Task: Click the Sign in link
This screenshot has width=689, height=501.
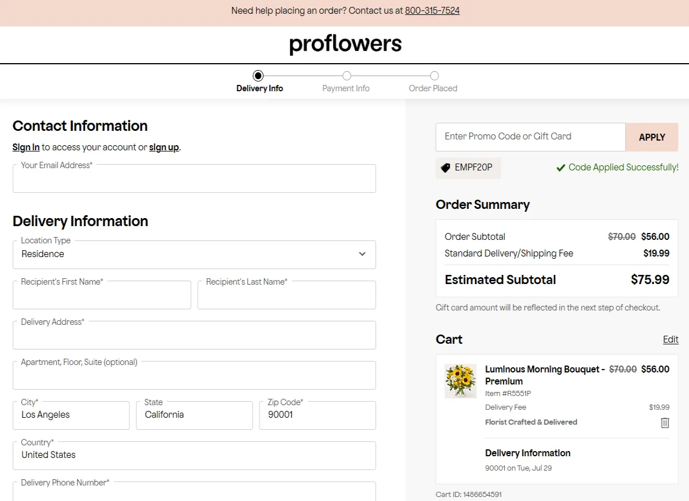Action: point(26,147)
